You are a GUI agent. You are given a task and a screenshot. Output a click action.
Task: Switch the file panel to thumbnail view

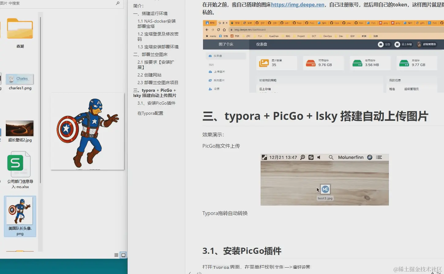[x=123, y=255]
